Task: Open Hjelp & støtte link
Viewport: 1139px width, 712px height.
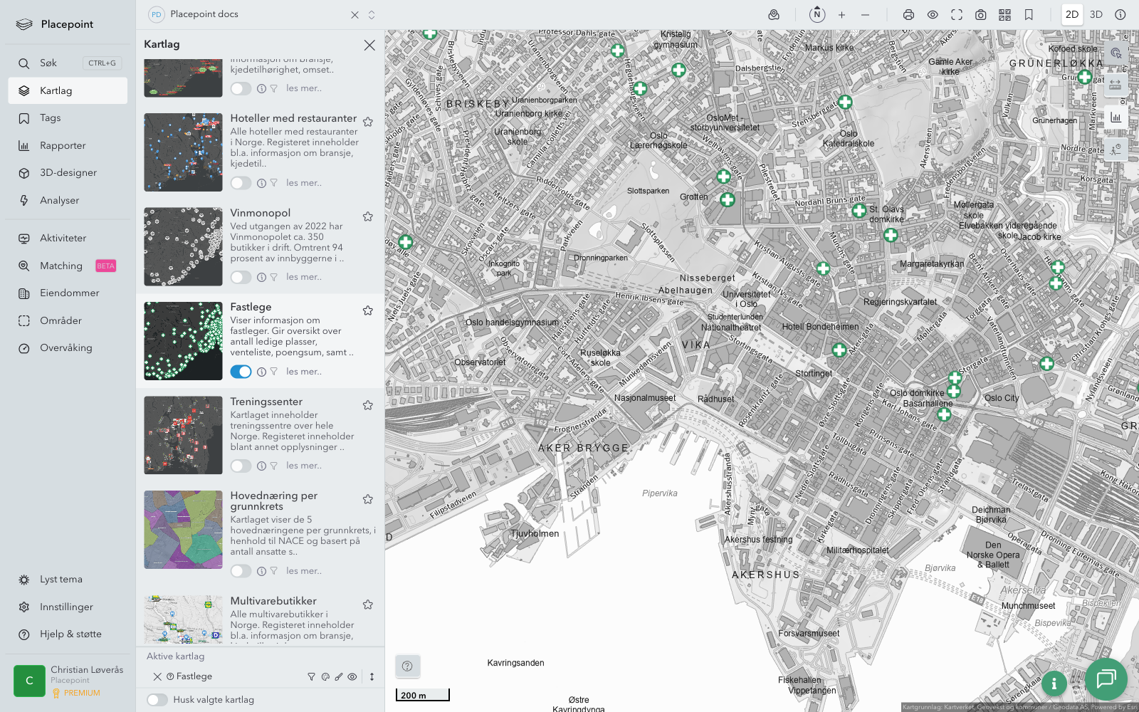Action: coord(70,634)
